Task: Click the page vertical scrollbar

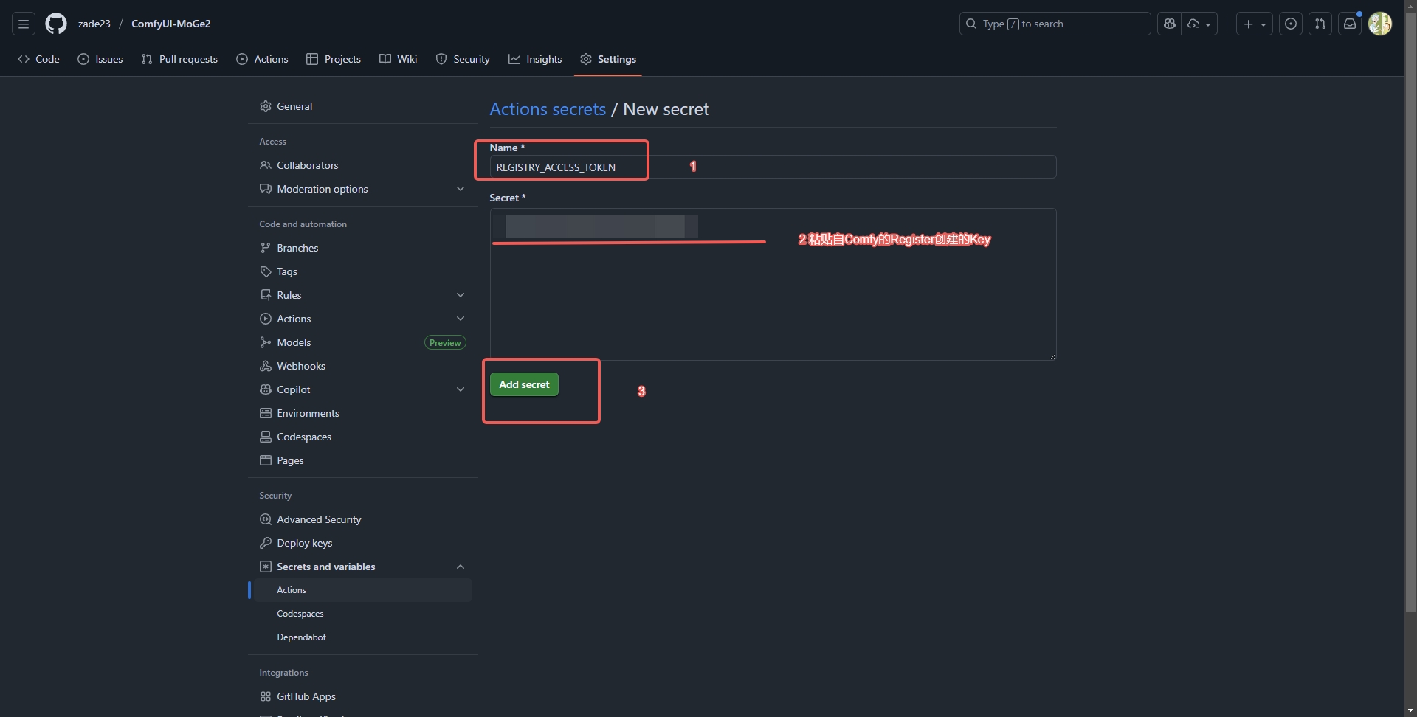Action: 1410,311
